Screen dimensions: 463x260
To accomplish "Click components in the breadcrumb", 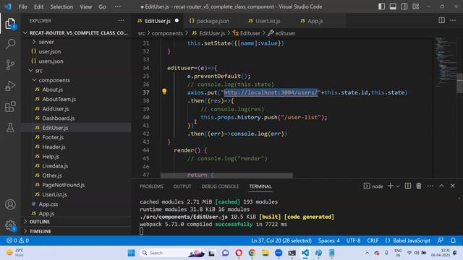I will (x=167, y=33).
